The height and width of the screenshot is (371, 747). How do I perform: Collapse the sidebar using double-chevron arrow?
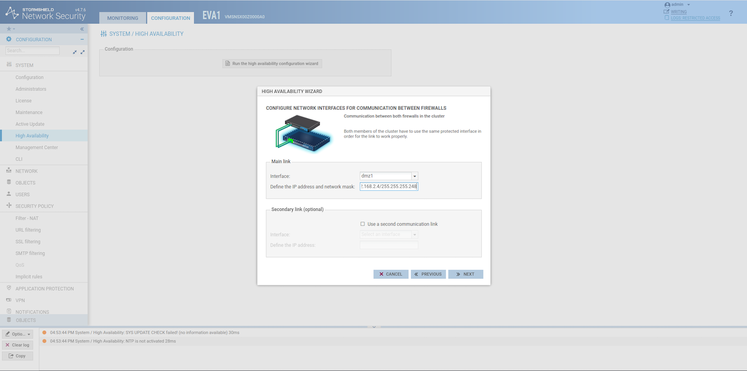click(x=82, y=29)
